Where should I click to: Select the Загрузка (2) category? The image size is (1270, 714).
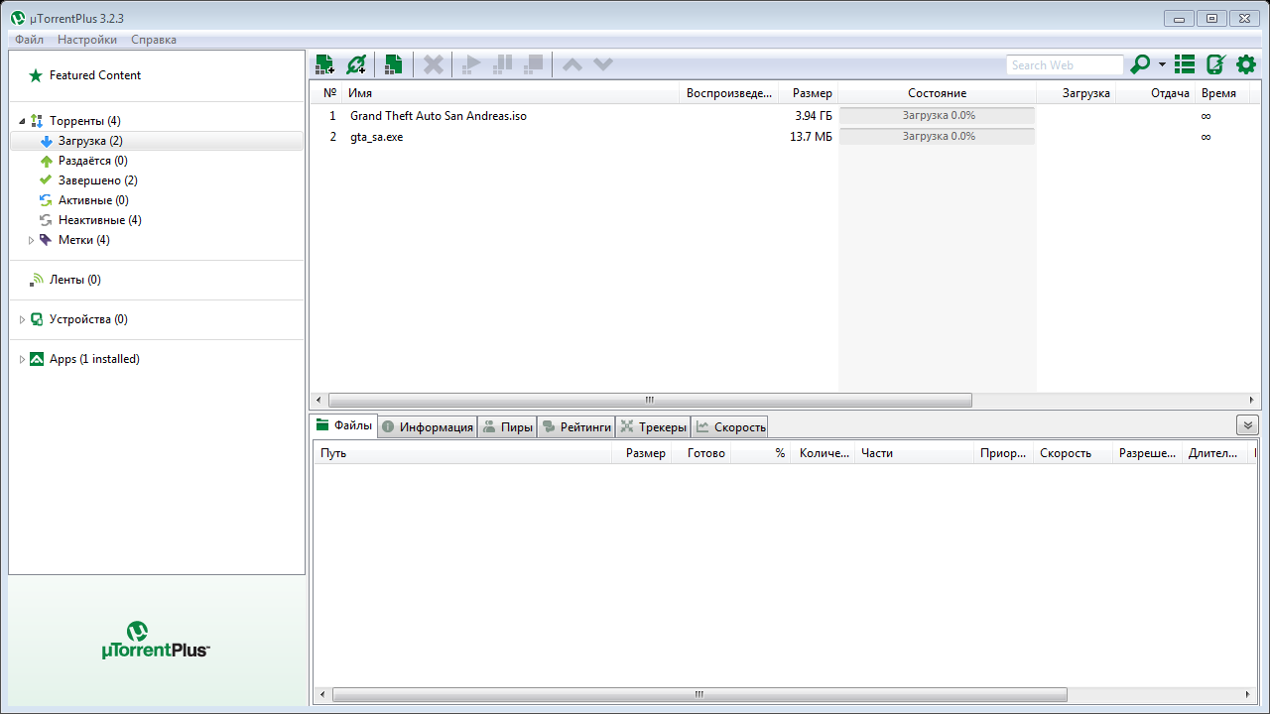(x=157, y=141)
